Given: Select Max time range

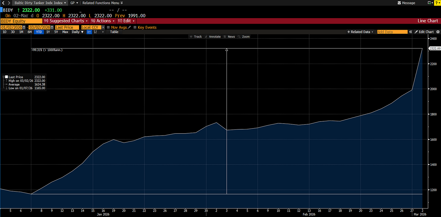Looking at the screenshot, I should (65, 32).
